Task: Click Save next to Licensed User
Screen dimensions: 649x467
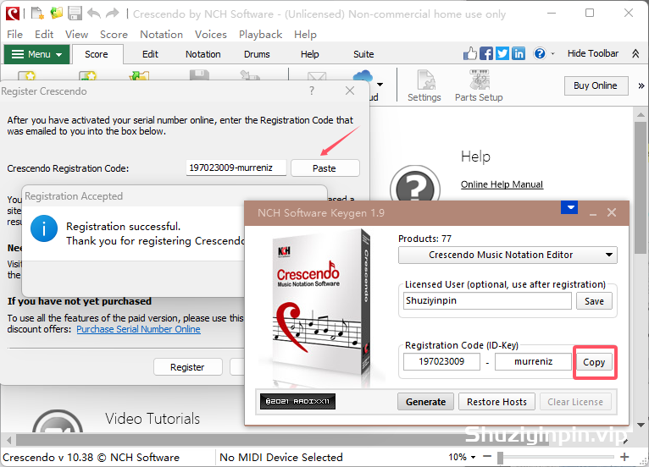Action: (594, 301)
